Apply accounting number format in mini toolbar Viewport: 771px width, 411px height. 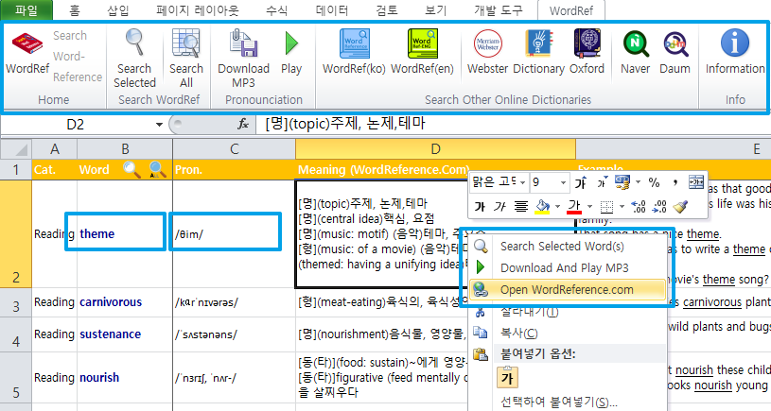point(622,182)
